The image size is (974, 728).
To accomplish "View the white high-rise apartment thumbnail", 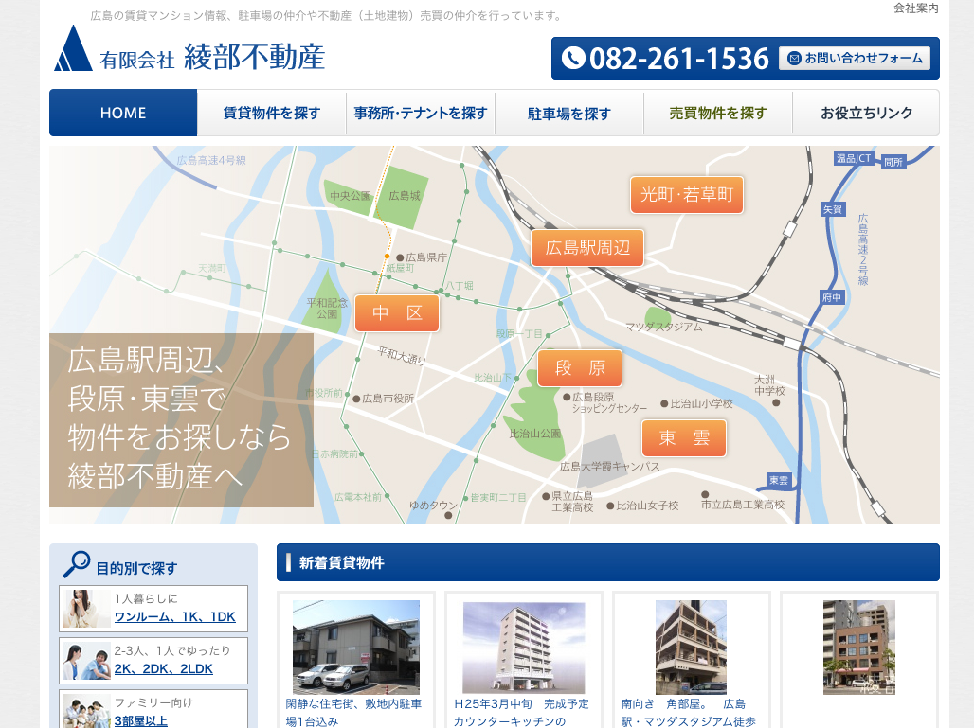I will tap(524, 648).
